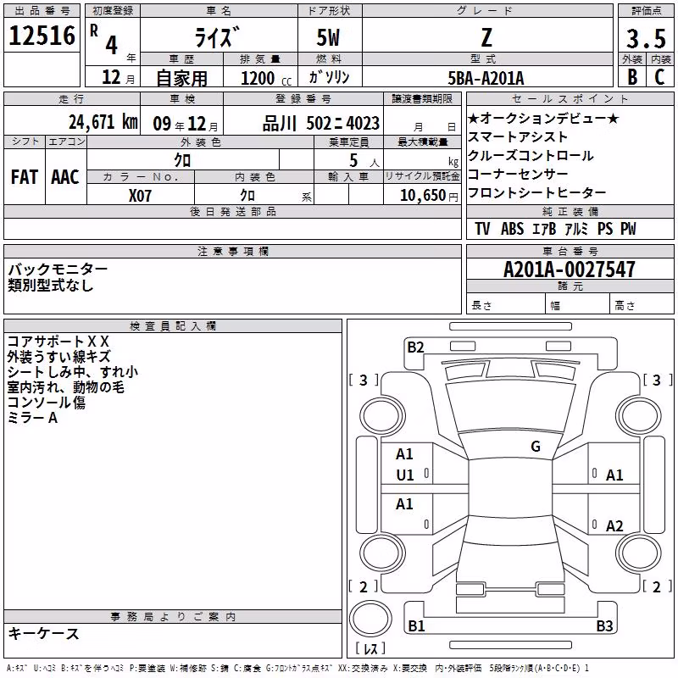Click inspector note 外装うすい線キズ
This screenshot has height=678, width=678.
[58, 357]
